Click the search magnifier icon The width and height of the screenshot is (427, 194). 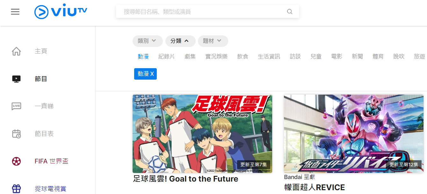coord(290,12)
